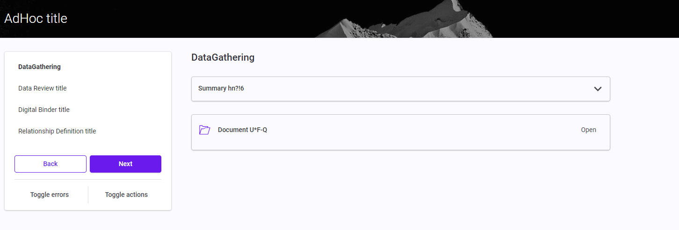Toggle errors display
This screenshot has height=230, width=679.
point(50,195)
